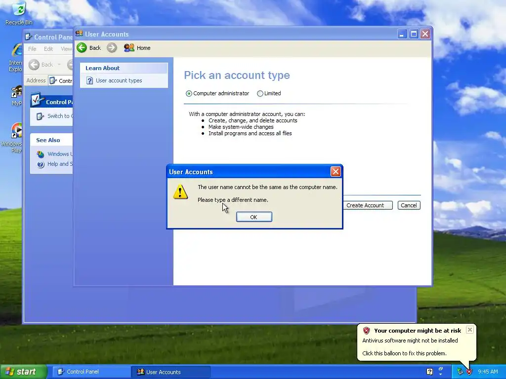506x379 pixels.
Task: Click the yellow warning triangle icon
Action: tap(180, 192)
